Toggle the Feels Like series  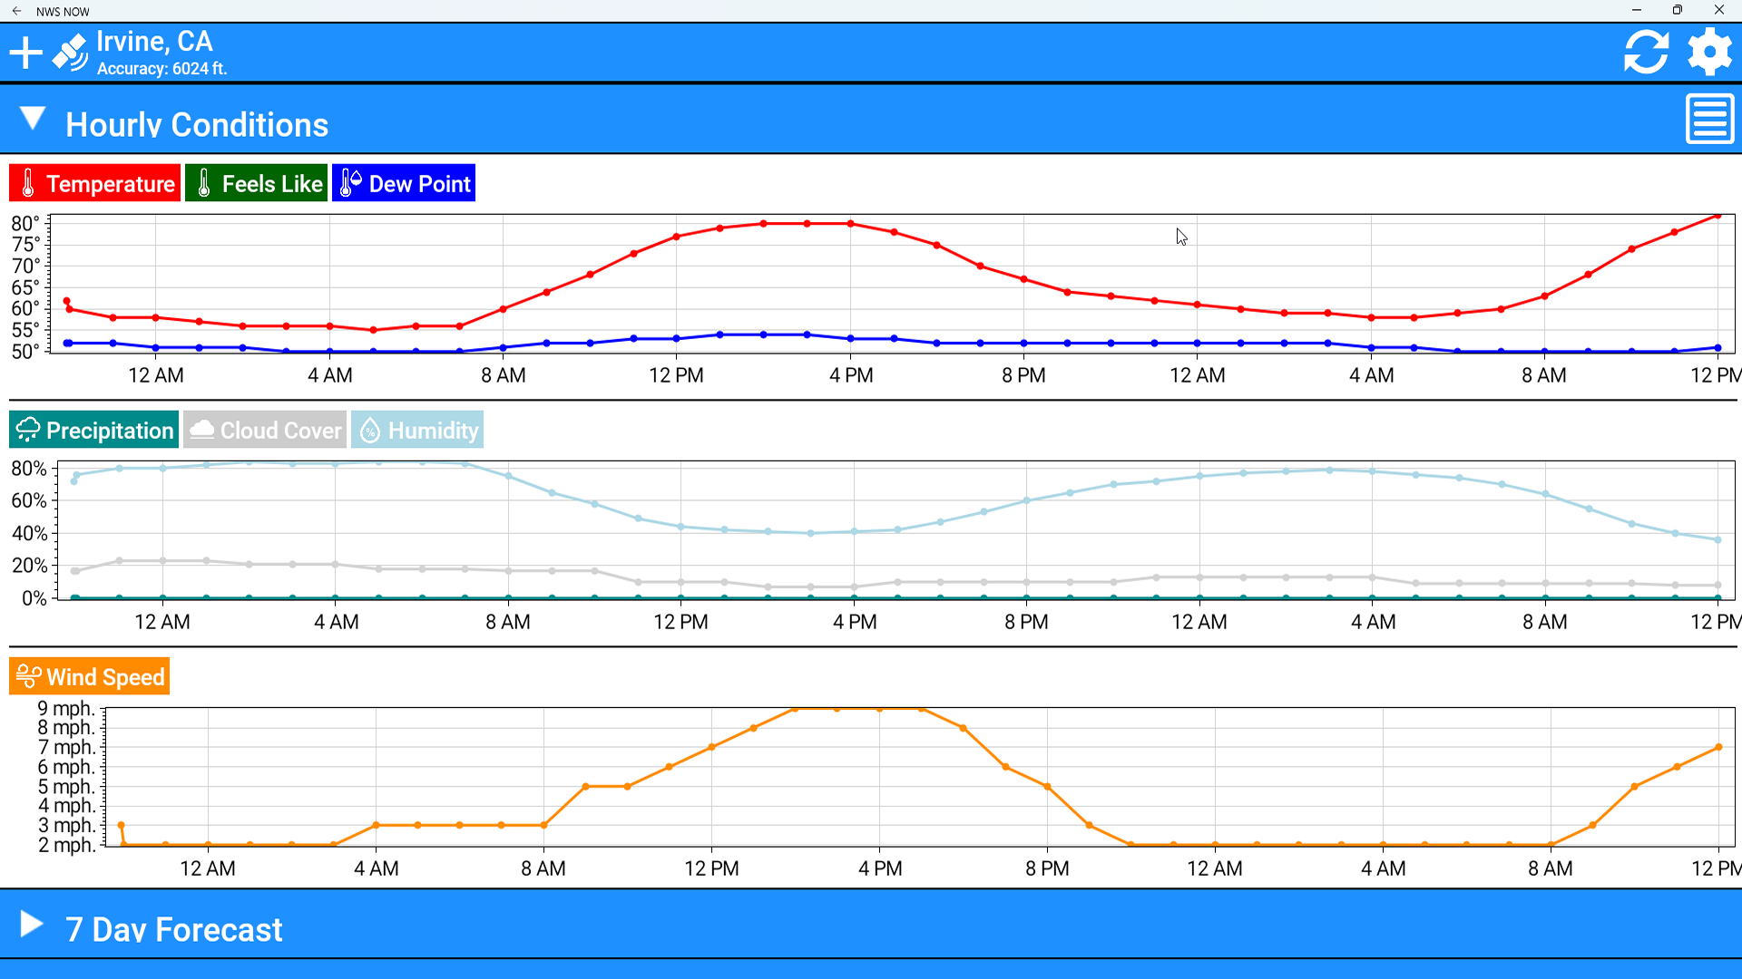257,182
